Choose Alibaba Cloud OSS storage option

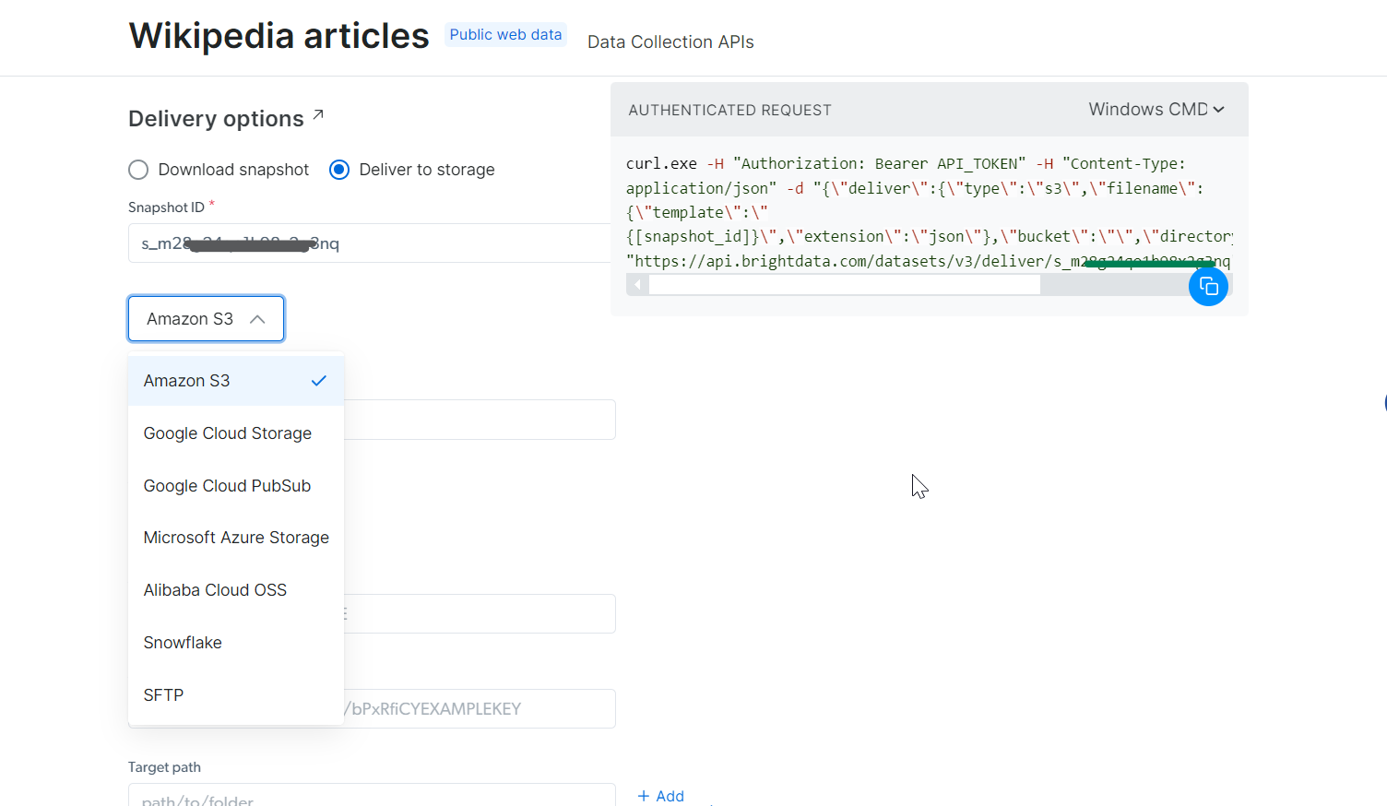(x=215, y=589)
